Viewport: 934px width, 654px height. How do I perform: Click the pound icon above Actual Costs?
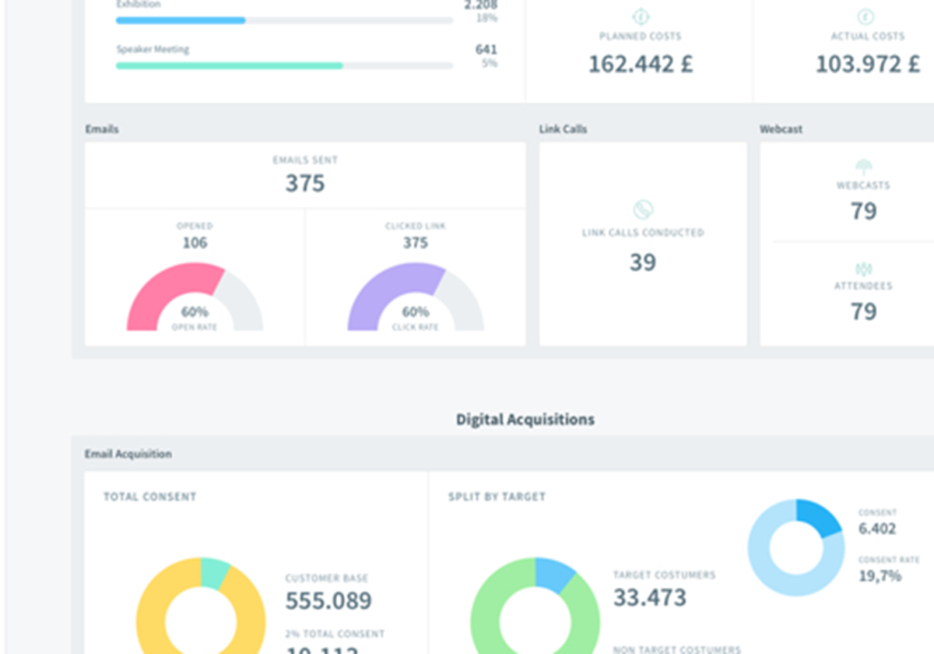866,16
